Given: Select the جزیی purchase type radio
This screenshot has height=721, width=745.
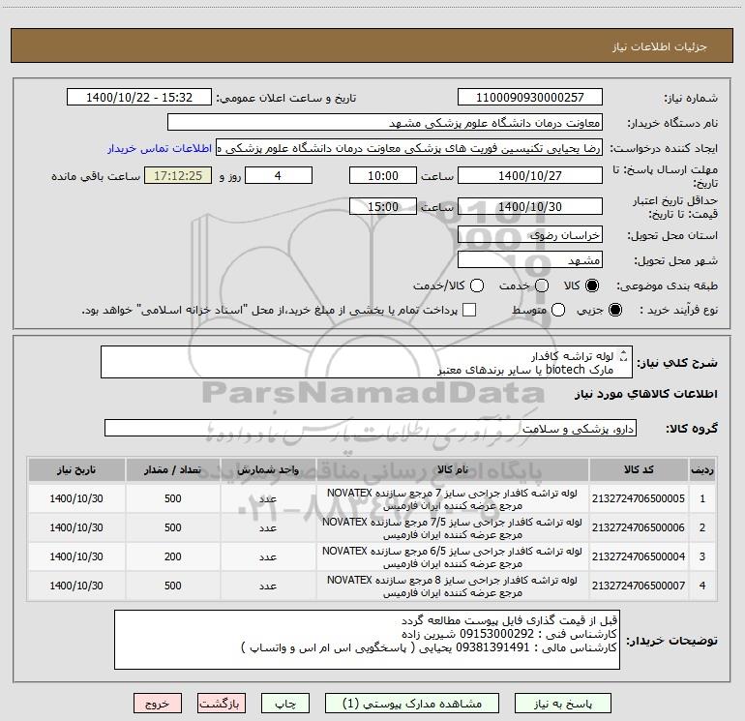Looking at the screenshot, I should pos(614,310).
